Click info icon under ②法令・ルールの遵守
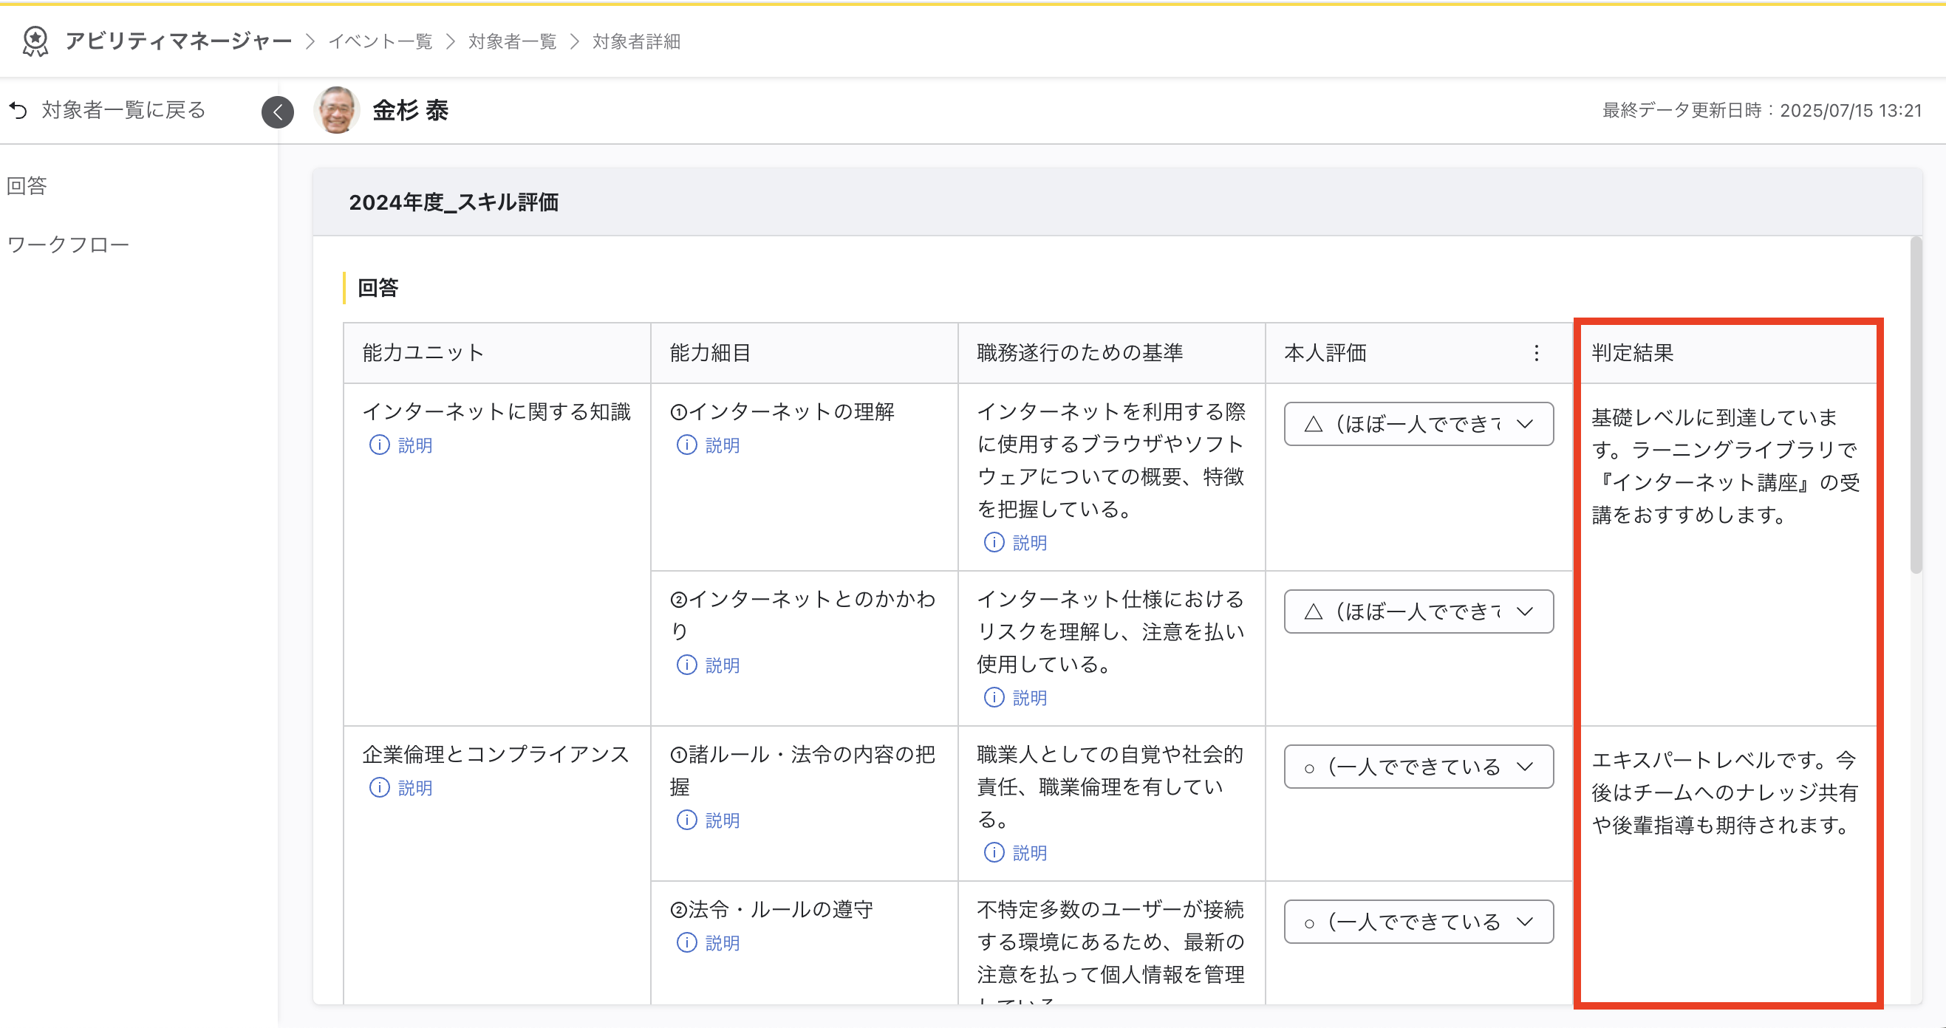Image resolution: width=1946 pixels, height=1028 pixels. (x=686, y=942)
